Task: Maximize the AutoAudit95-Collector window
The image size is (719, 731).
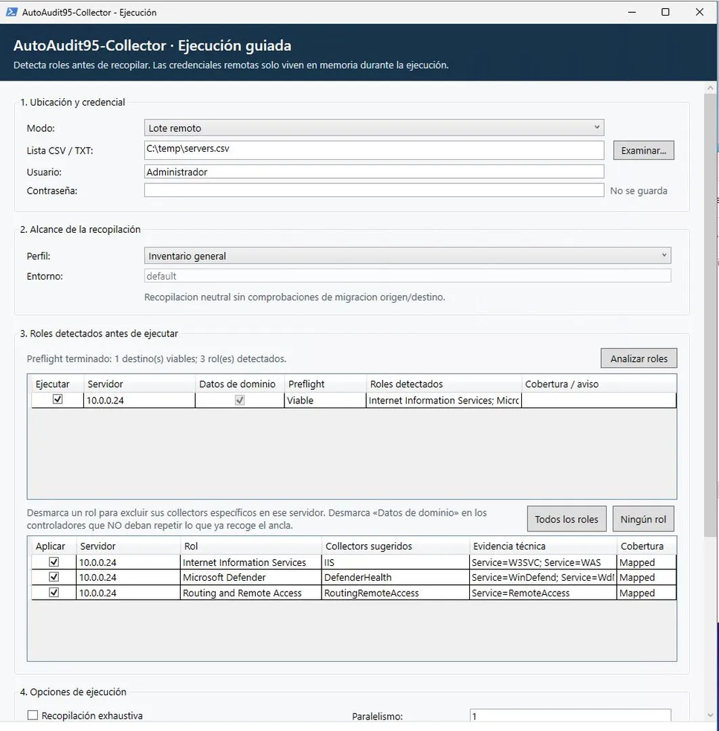Action: pyautogui.click(x=666, y=12)
